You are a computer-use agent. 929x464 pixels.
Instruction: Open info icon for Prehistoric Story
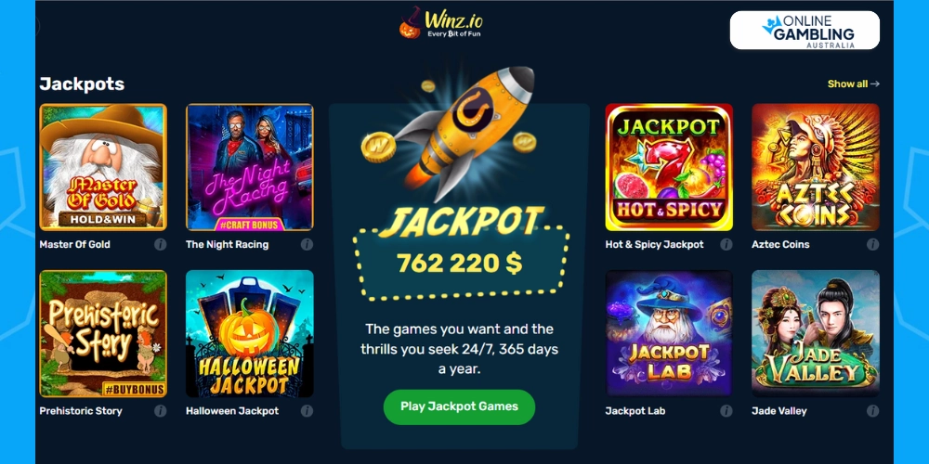pyautogui.click(x=160, y=411)
